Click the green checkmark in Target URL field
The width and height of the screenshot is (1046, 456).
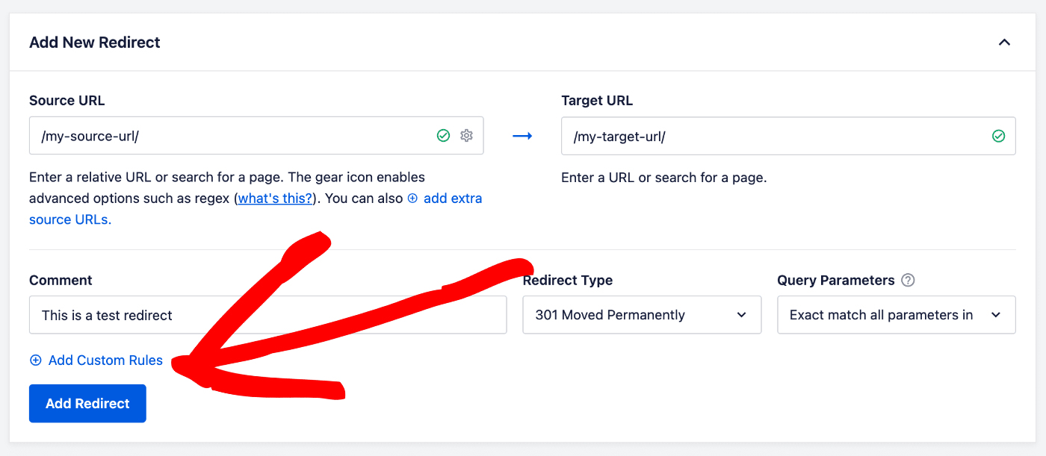[999, 136]
